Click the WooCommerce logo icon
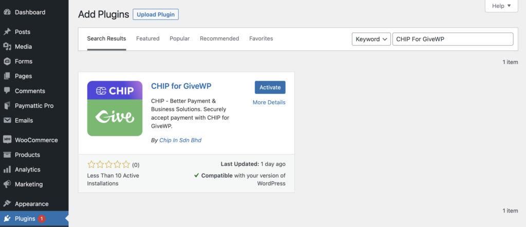The image size is (526, 227). coord(7,140)
